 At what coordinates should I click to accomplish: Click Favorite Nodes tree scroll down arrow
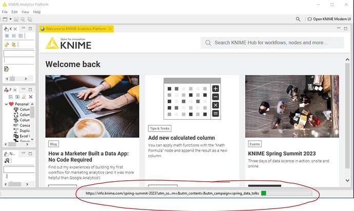point(32,139)
